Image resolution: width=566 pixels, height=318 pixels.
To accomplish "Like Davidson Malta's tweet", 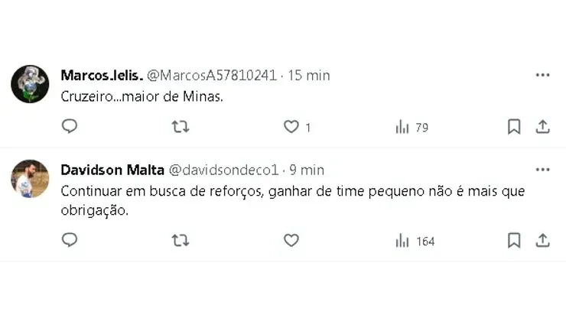I will pos(291,240).
